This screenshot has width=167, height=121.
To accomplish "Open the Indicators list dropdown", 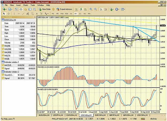I will (x=111, y=9).
